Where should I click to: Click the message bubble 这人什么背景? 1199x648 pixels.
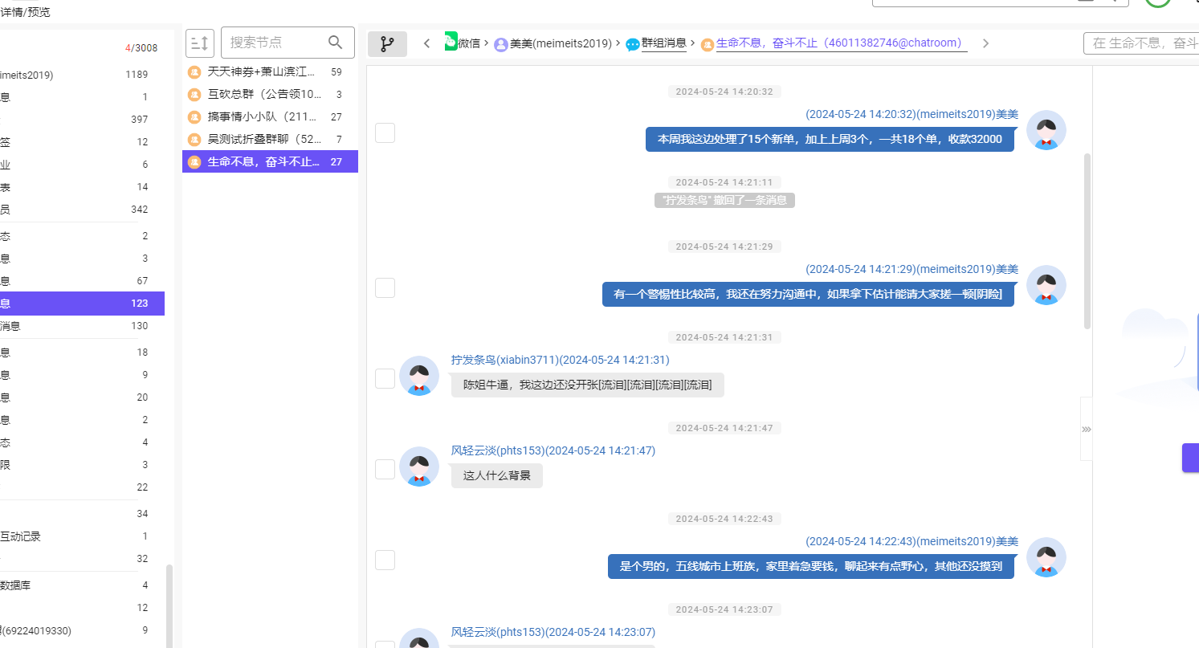click(496, 475)
